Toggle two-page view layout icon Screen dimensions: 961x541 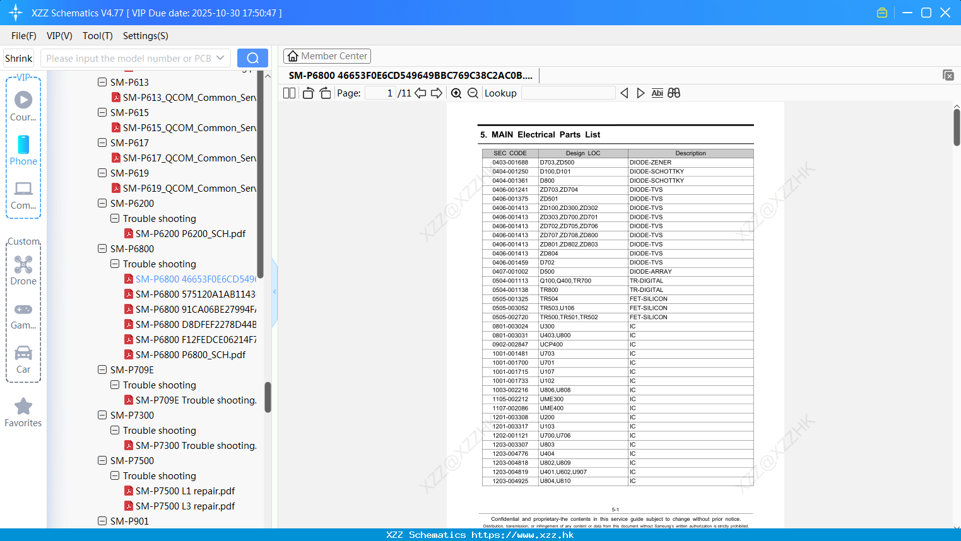289,93
